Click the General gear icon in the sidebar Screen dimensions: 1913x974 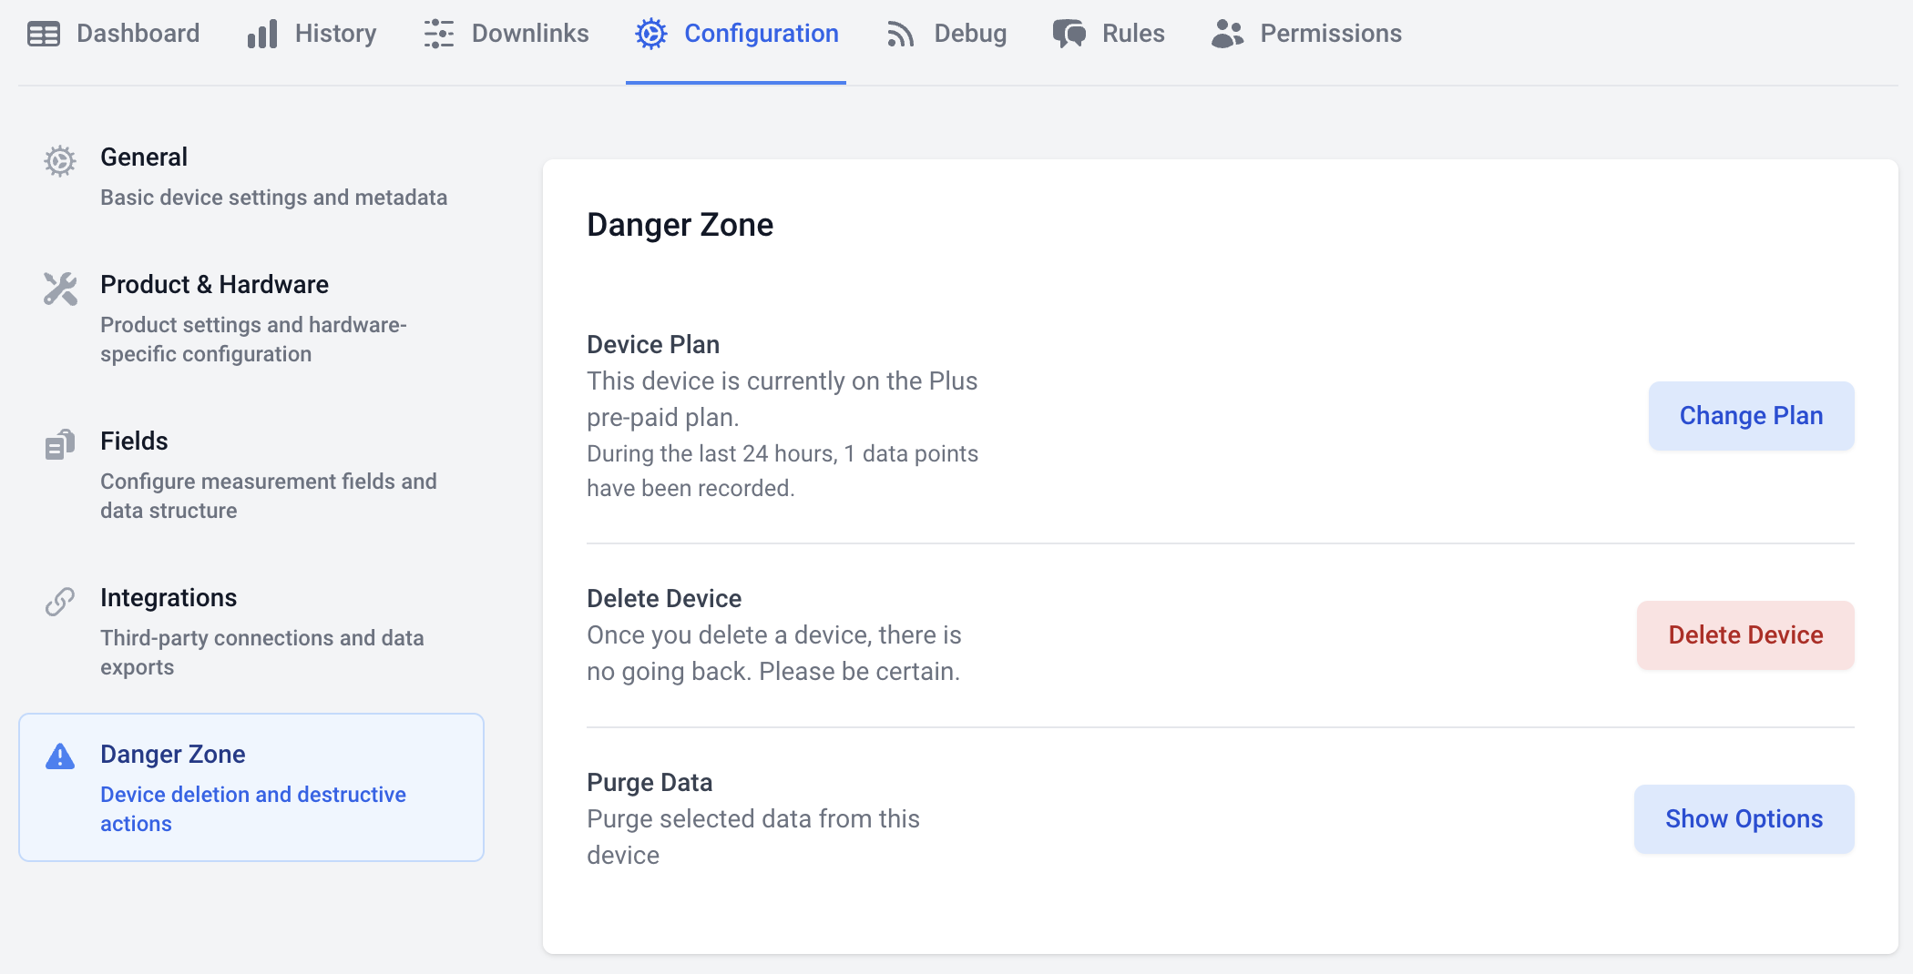pos(60,161)
